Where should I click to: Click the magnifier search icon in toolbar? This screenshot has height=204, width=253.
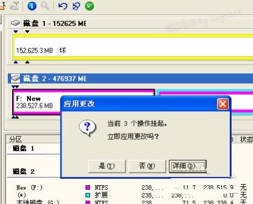pyautogui.click(x=45, y=6)
